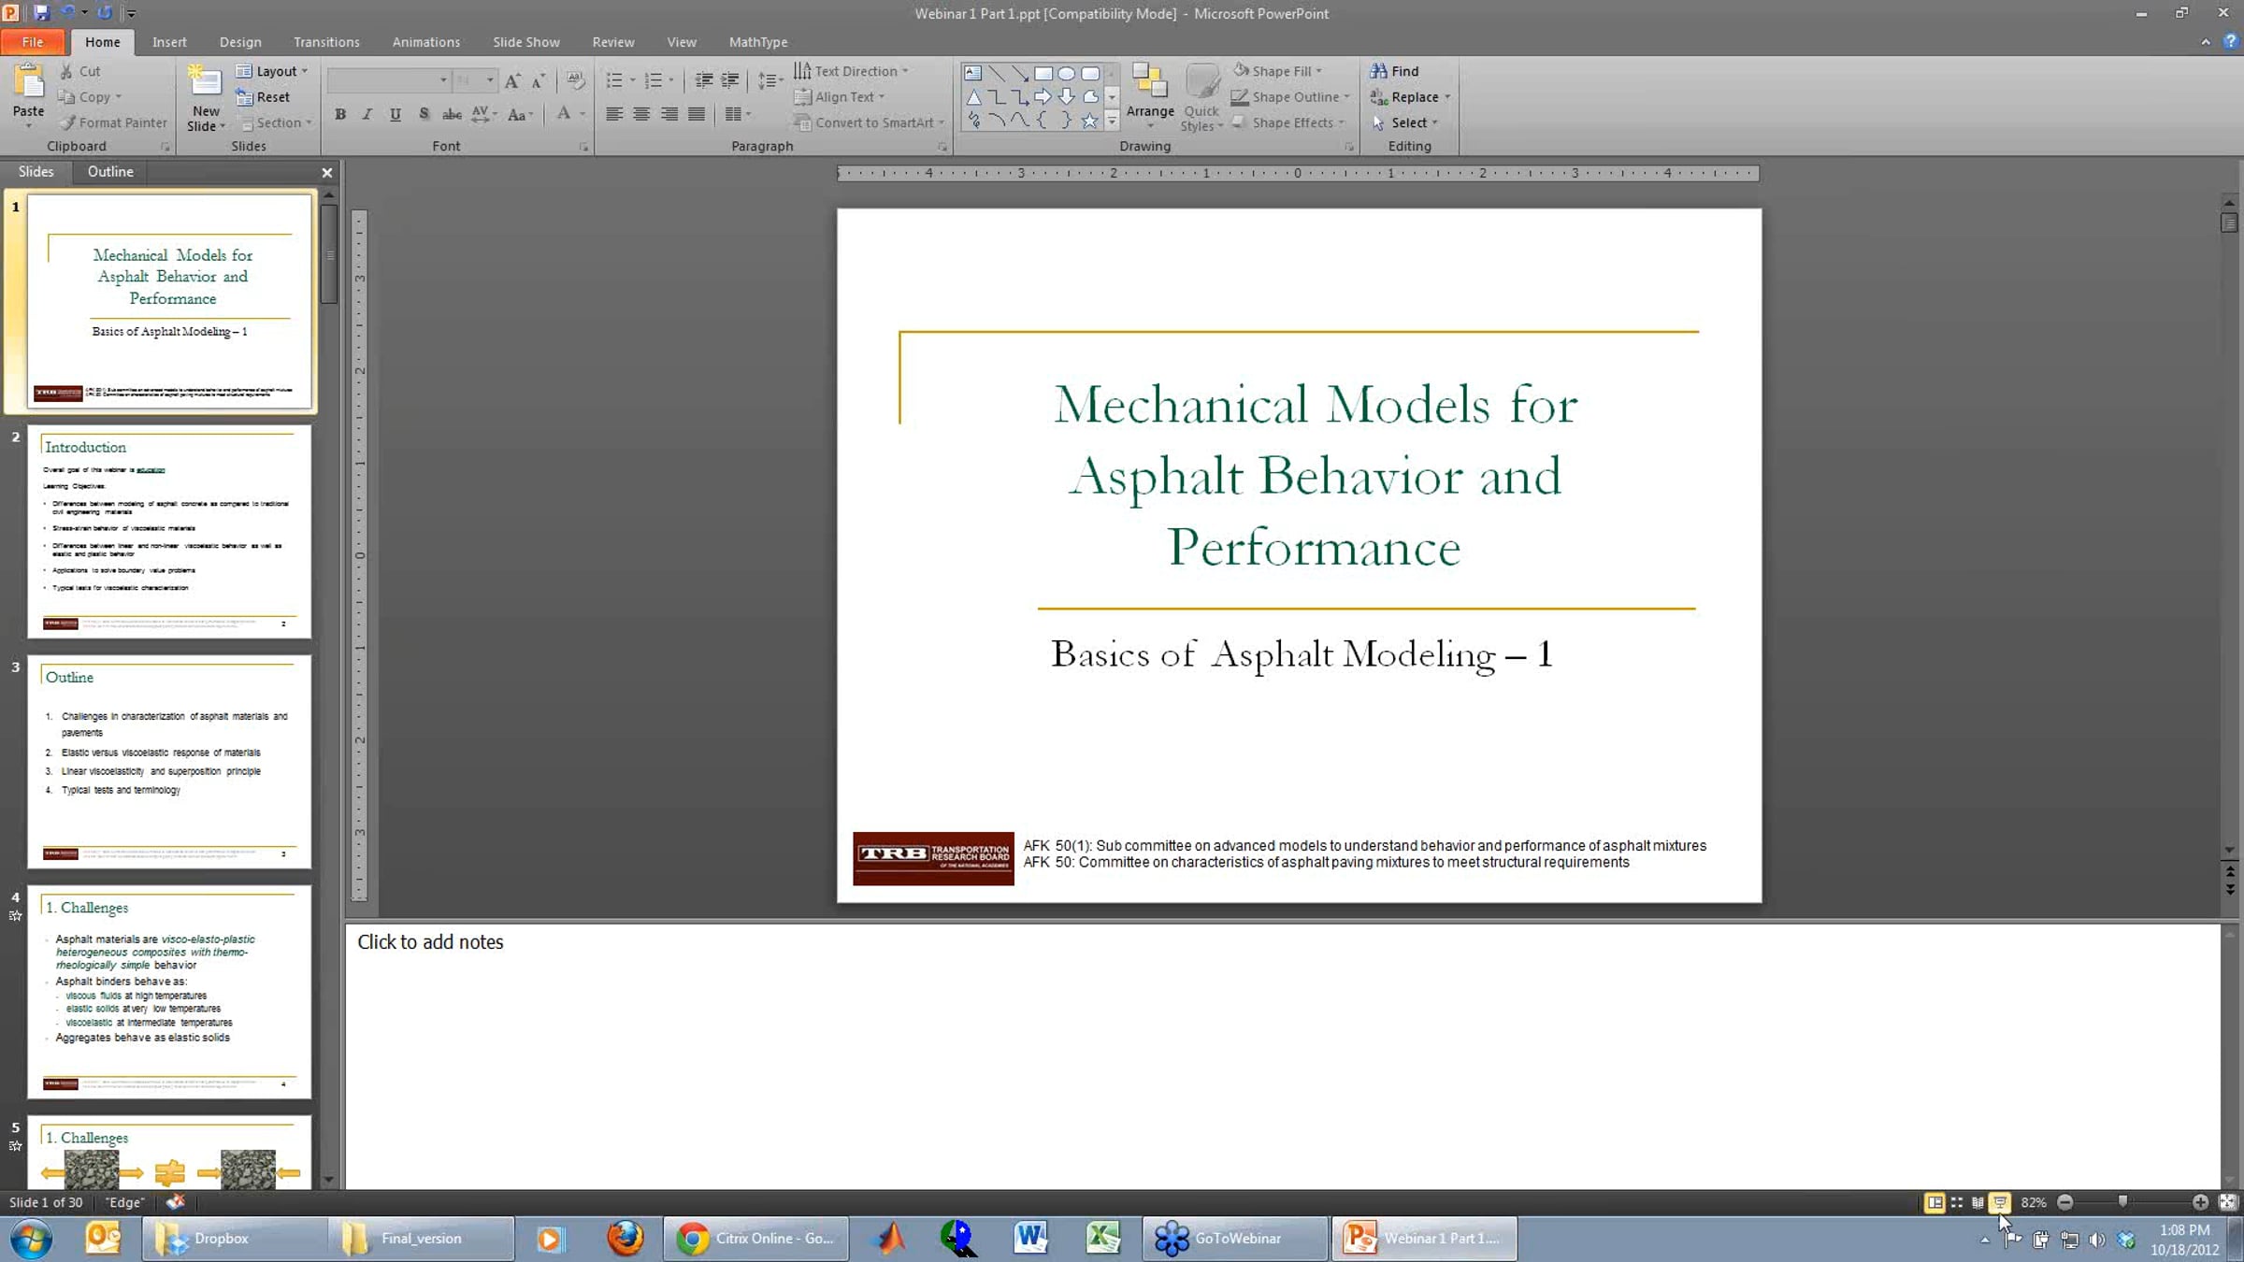Viewport: 2244px width, 1262px height.
Task: Toggle Strikethrough on text
Action: coord(452,114)
